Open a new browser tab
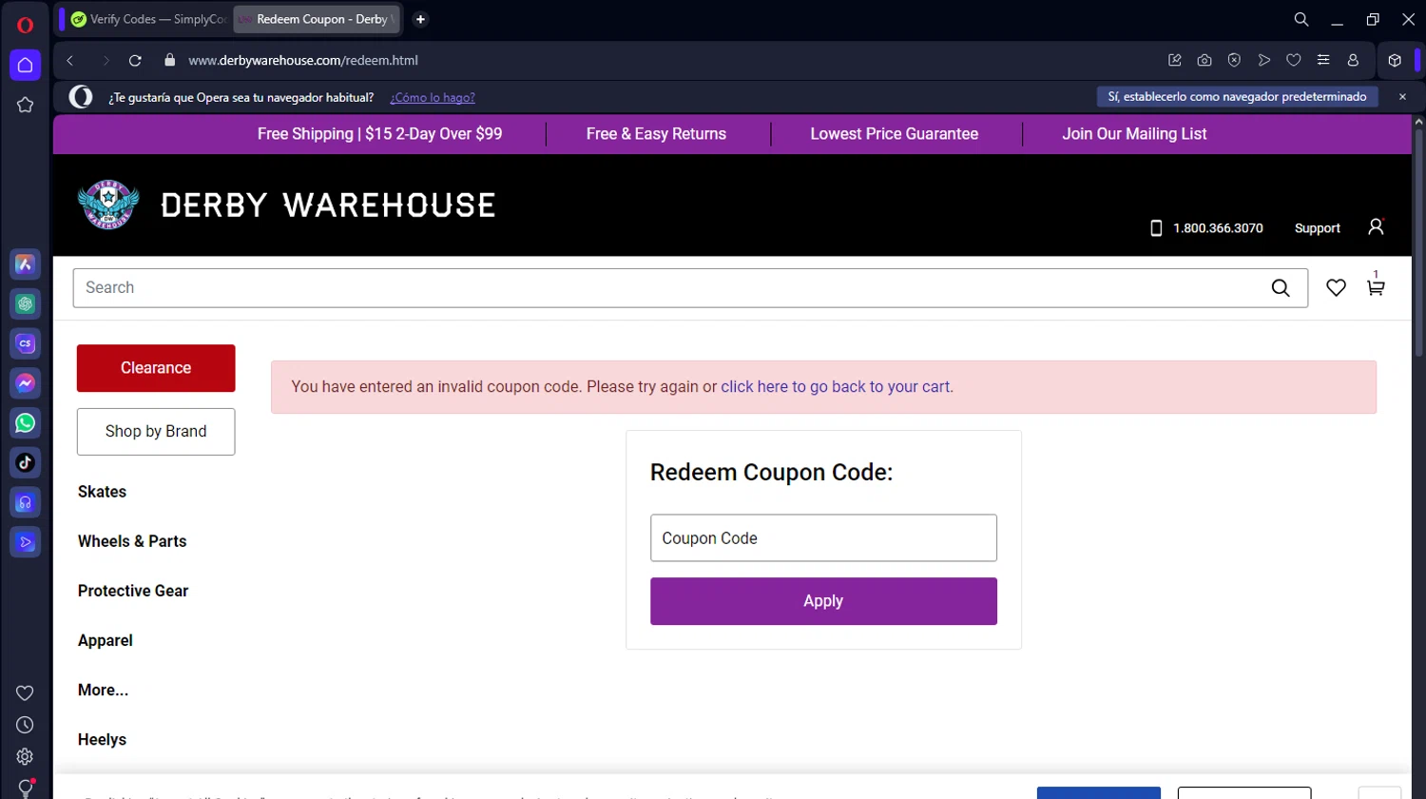Viewport: 1426px width, 799px height. [420, 19]
